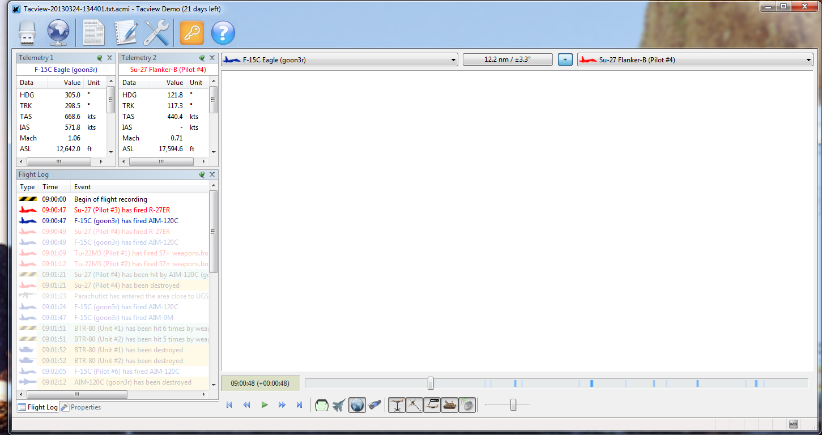Click Telemetry 1 title F-15C Eagle (goon3r)
Viewport: 822px width, 435px height.
tap(66, 70)
